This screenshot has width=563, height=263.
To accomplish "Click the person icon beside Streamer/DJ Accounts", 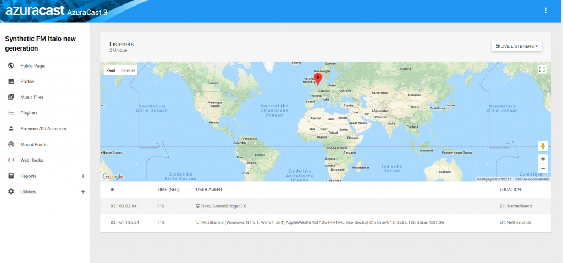I will [x=11, y=129].
